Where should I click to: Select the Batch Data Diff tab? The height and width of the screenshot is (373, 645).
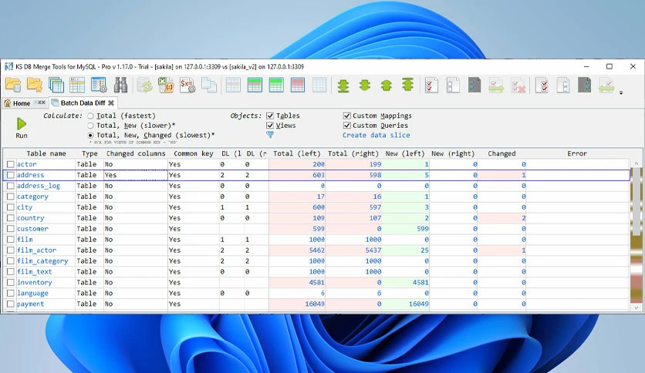tap(83, 103)
